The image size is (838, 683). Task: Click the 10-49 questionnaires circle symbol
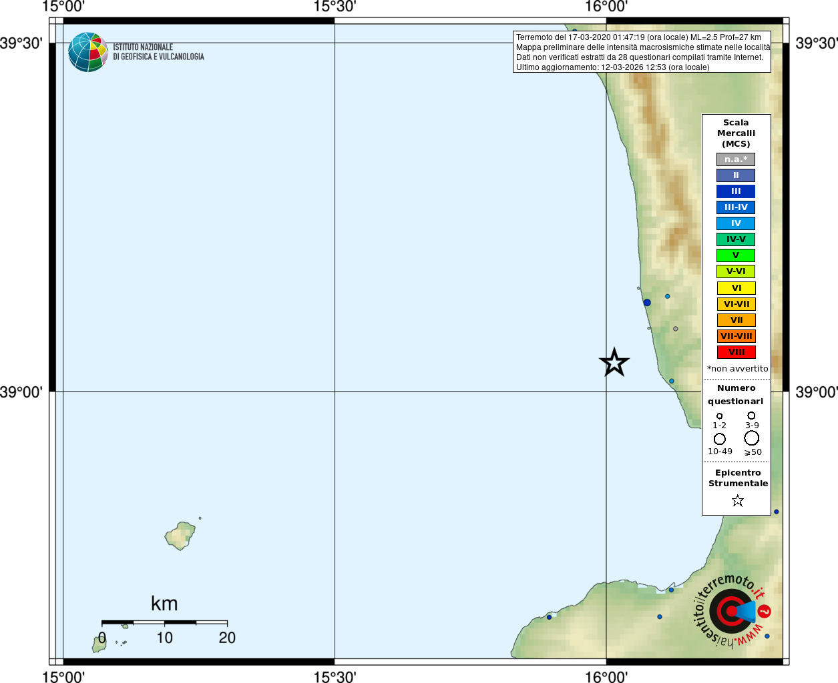coord(720,439)
